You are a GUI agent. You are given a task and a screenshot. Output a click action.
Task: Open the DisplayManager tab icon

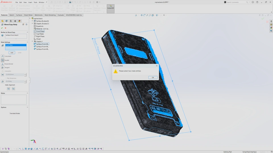pyautogui.click(x=19, y=21)
